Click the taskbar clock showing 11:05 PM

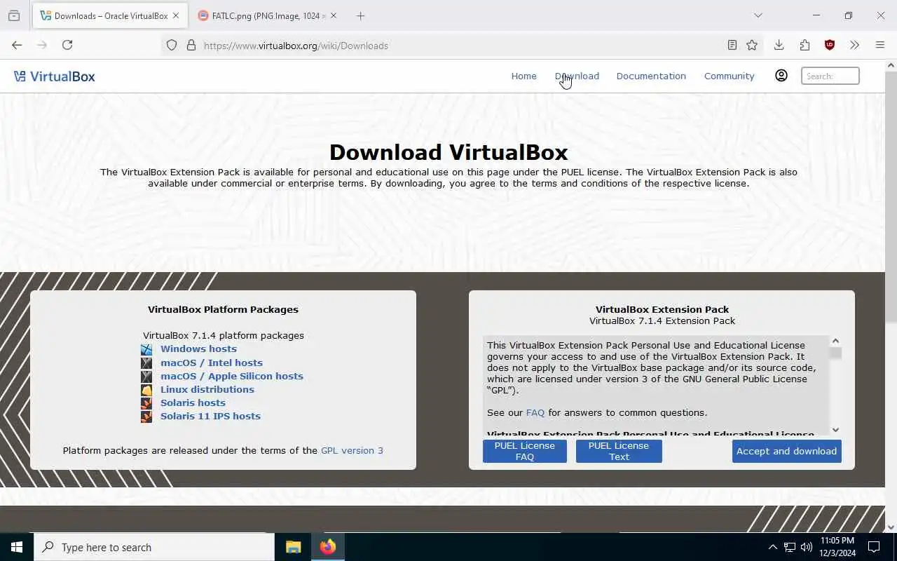click(x=837, y=547)
